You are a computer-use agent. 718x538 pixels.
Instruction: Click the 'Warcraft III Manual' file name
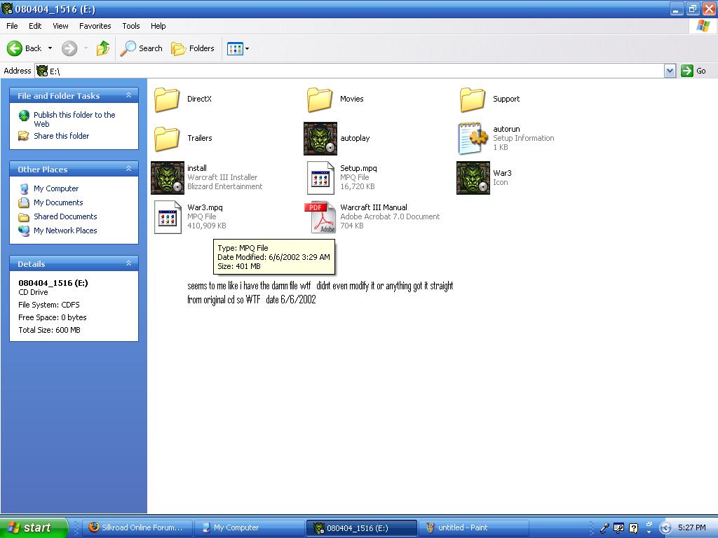pos(374,207)
